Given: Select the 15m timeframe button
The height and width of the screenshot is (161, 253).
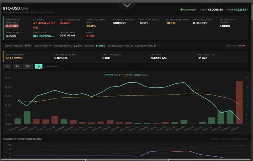Looking at the screenshot, I should click(28, 66).
